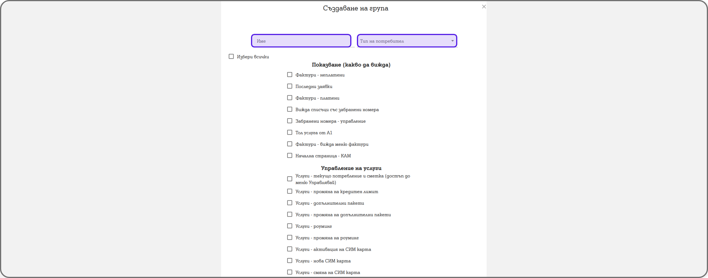Close the group creation dialog
Image resolution: width=708 pixels, height=278 pixels.
pyautogui.click(x=484, y=7)
